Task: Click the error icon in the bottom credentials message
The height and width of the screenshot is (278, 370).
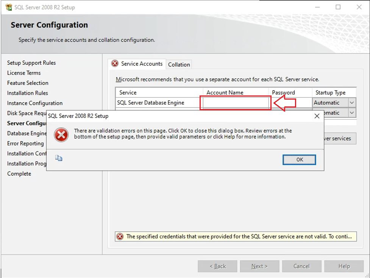Action: point(120,236)
